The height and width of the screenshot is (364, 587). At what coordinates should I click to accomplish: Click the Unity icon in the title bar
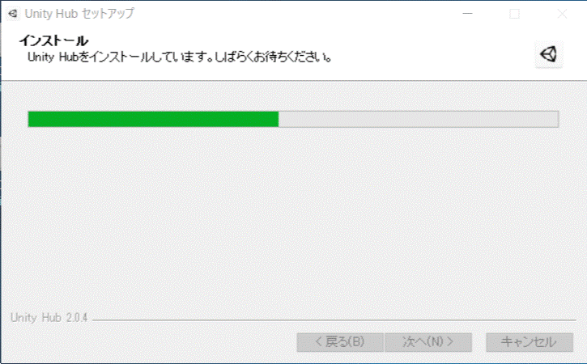pos(13,14)
